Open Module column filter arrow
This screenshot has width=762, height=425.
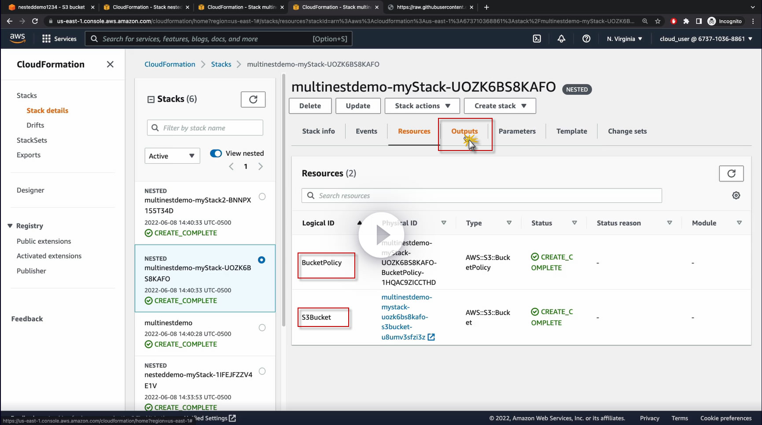click(x=739, y=223)
